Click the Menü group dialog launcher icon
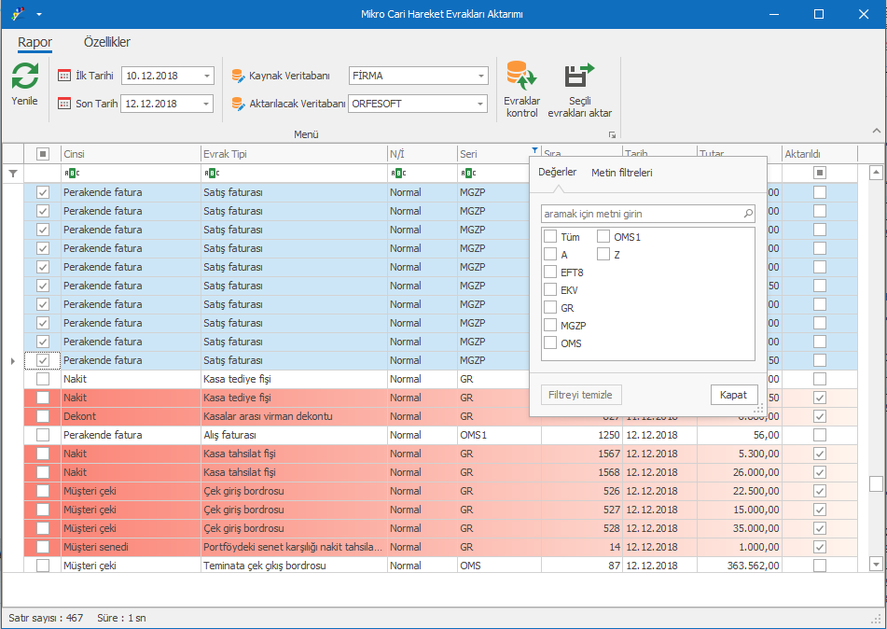 [x=612, y=134]
